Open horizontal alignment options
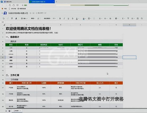Image resolution: width=147 pixels, height=113 pixels. [x=100, y=19]
